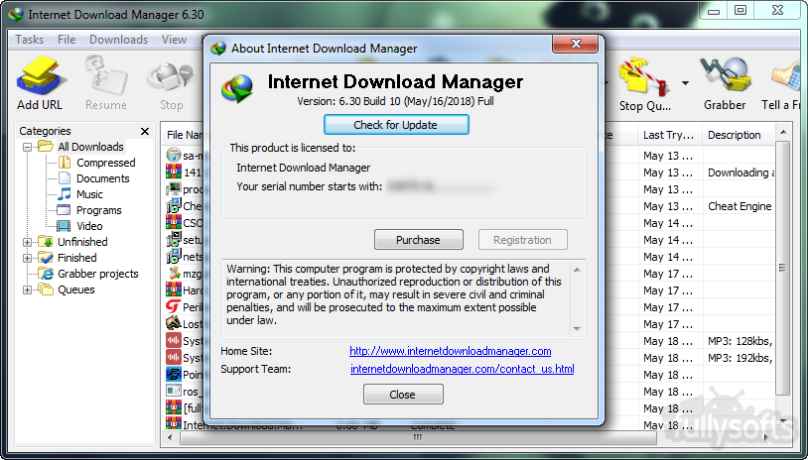This screenshot has width=808, height=460.
Task: Open the Support Team contact link
Action: coord(463,369)
